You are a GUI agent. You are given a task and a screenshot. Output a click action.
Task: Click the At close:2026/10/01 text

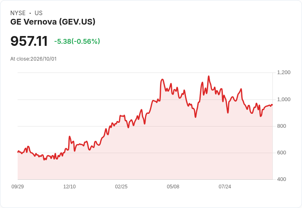(34, 59)
